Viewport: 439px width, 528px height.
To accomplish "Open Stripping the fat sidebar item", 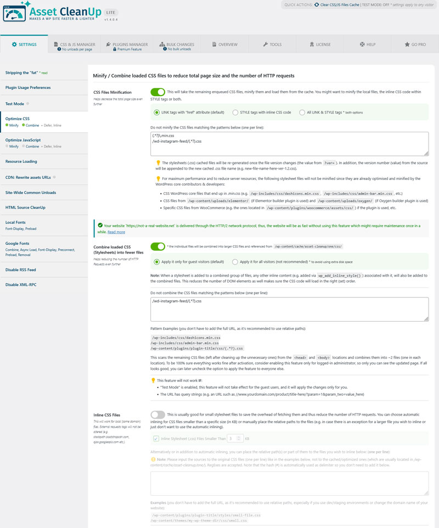I will click(44, 73).
